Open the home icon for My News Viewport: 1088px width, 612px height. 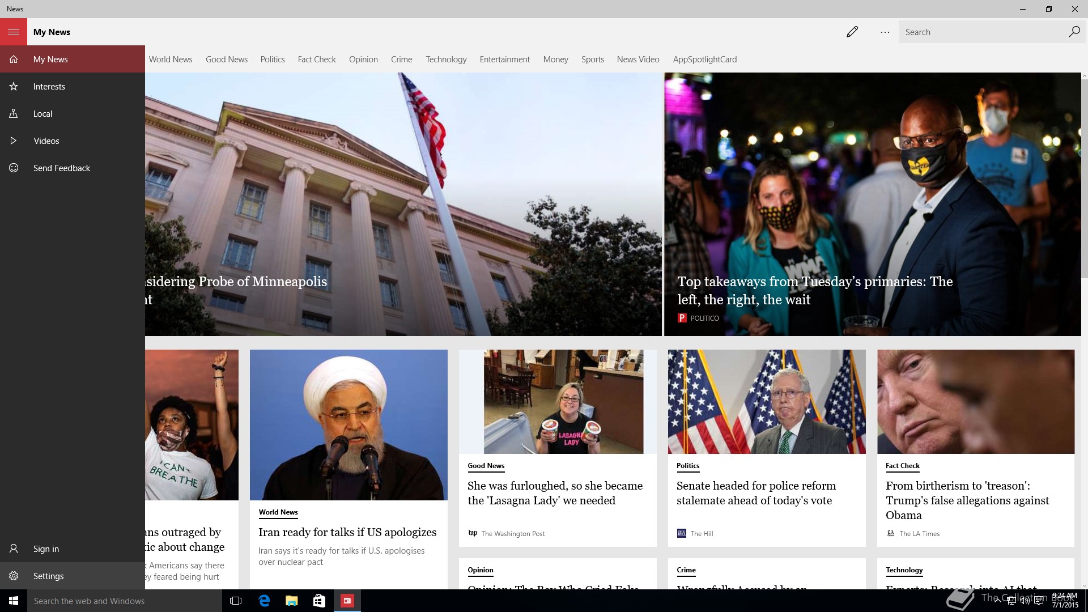point(14,59)
